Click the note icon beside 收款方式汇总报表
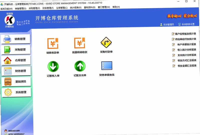Screen dimensions: 200x135 (174, 61)
